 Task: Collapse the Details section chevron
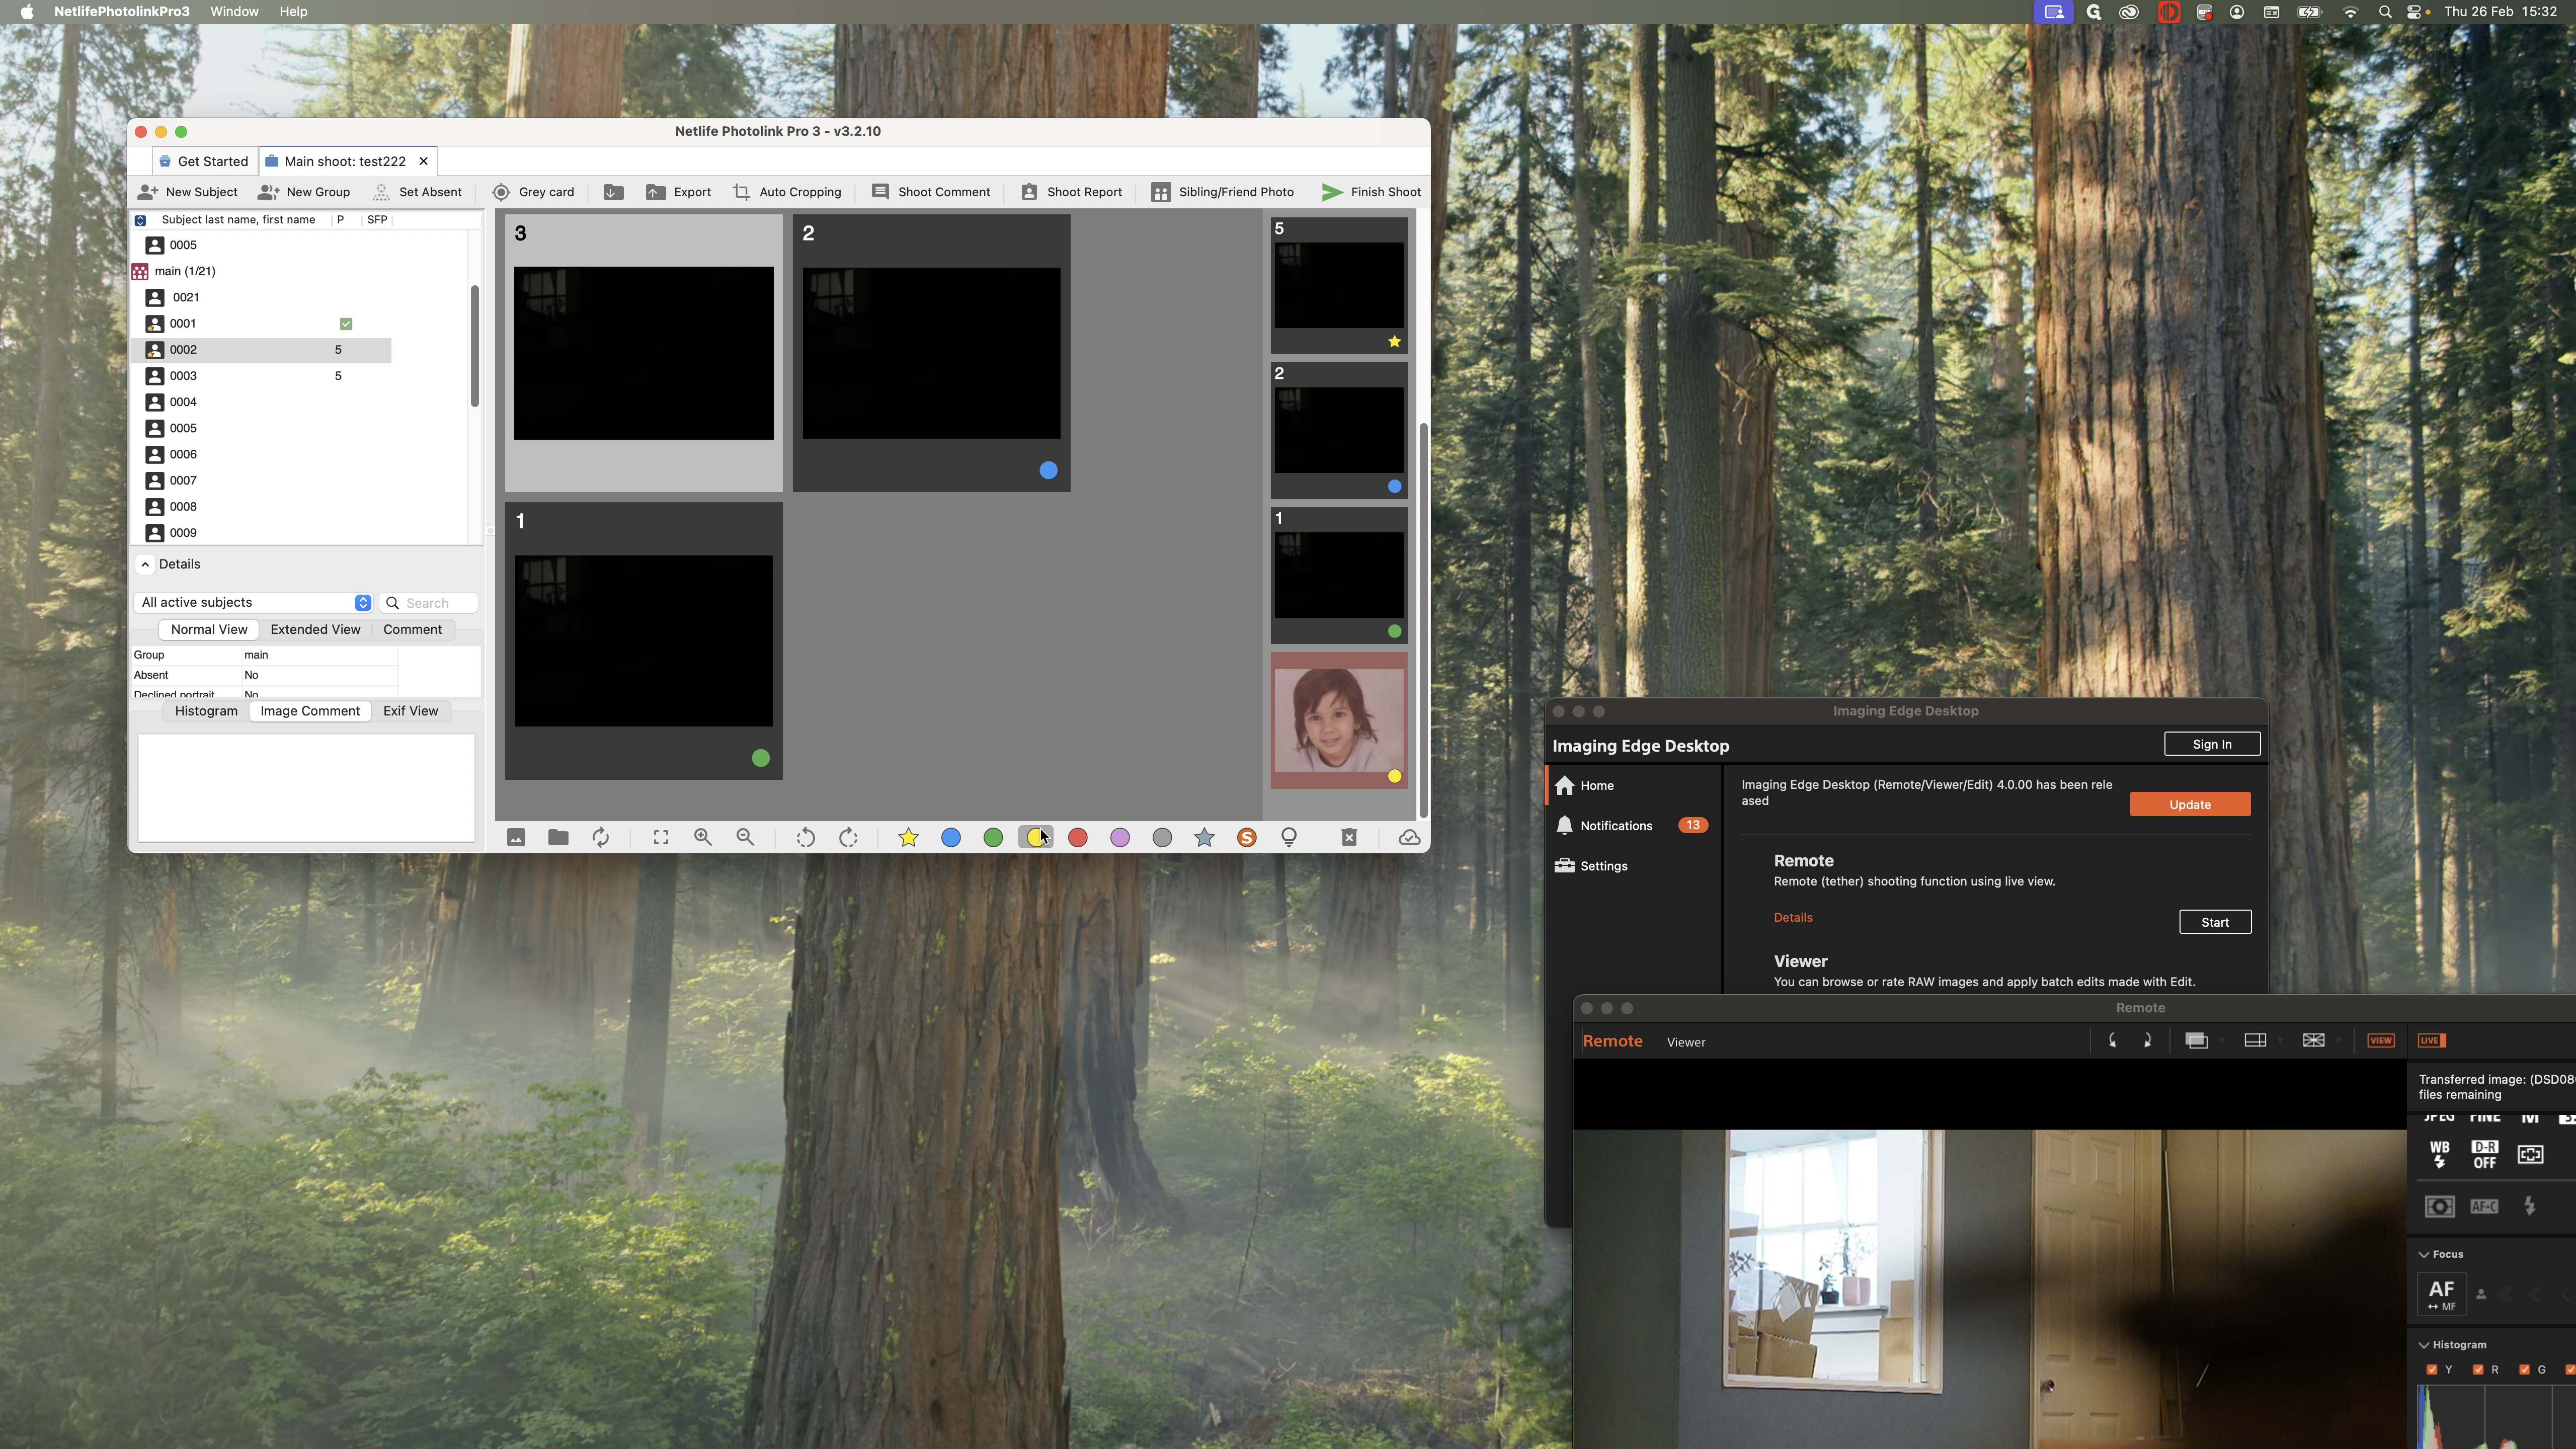146,564
